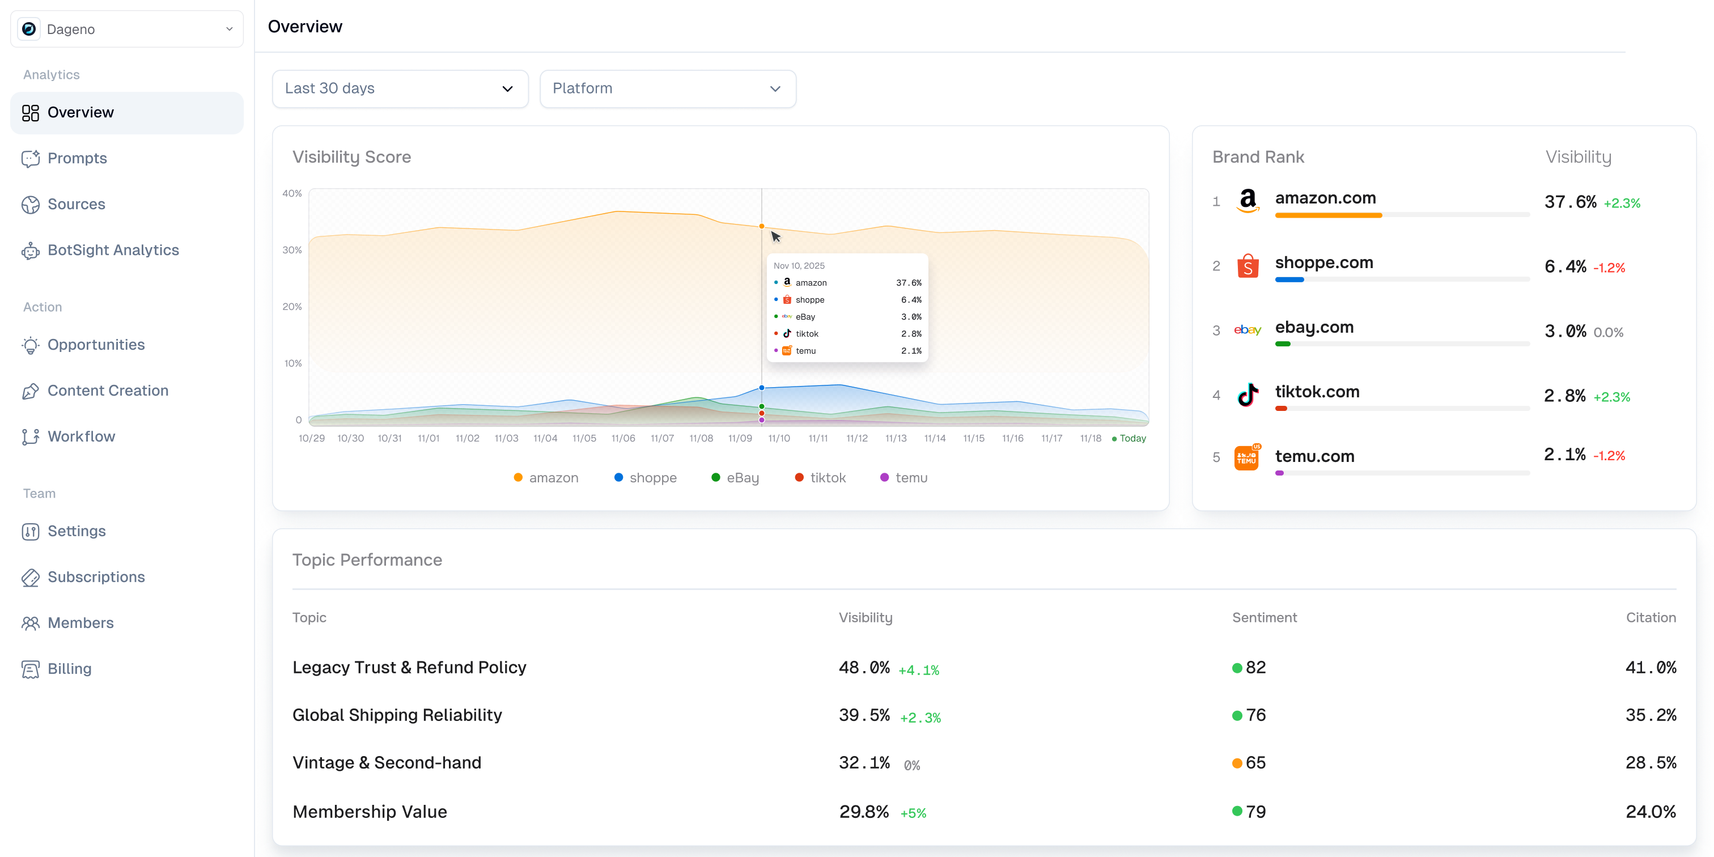Open the Platform filter dropdown
Image resolution: width=1714 pixels, height=857 pixels.
pyautogui.click(x=667, y=88)
